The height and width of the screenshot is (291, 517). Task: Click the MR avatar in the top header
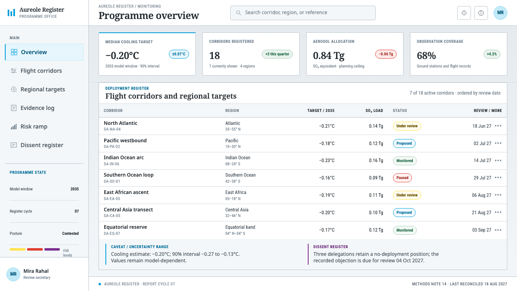pos(500,13)
